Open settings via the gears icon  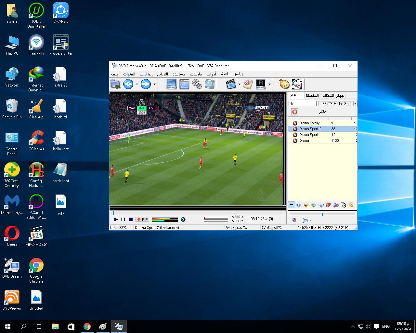click(x=197, y=84)
